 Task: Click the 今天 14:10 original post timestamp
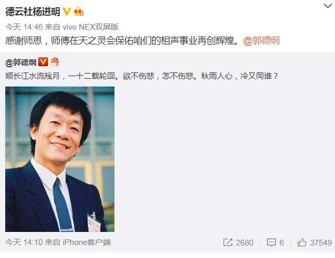[24, 242]
